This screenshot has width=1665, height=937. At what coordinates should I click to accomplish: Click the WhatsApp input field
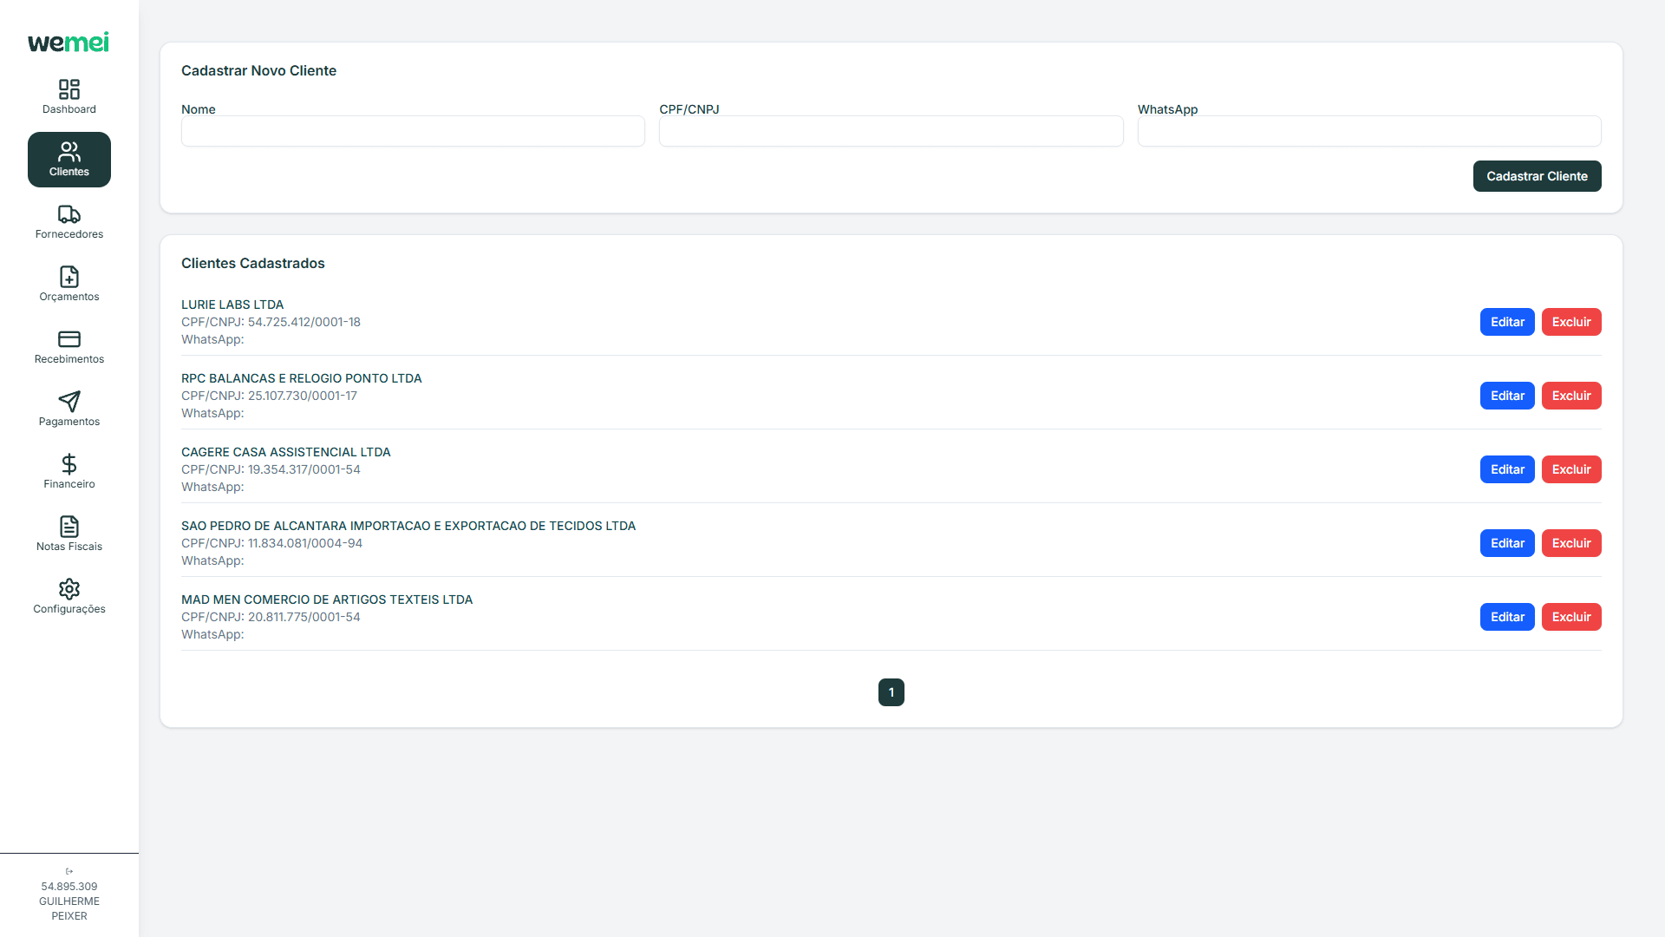pos(1368,132)
